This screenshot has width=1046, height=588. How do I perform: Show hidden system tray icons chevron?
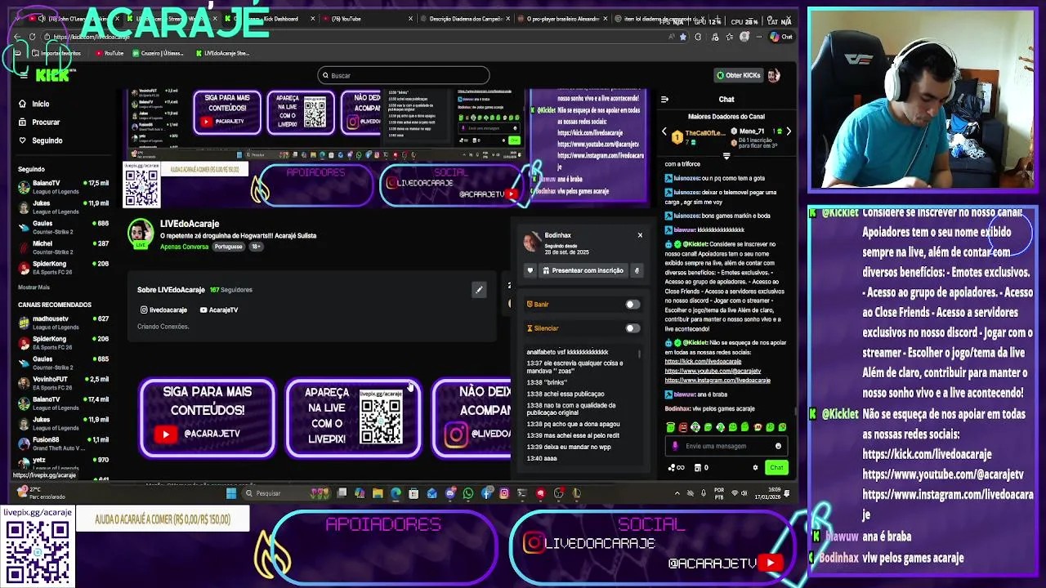[677, 493]
